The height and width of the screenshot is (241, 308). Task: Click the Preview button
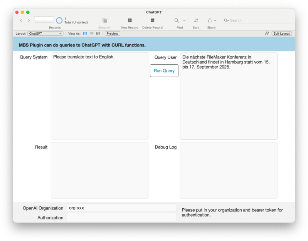pos(112,33)
